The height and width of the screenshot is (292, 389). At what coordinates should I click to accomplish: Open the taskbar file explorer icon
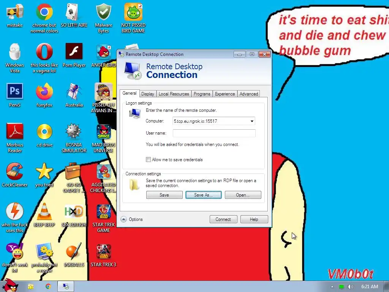point(30,287)
